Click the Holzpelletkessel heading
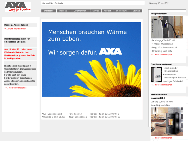This screenshot has height=141, width=188. click(159, 13)
